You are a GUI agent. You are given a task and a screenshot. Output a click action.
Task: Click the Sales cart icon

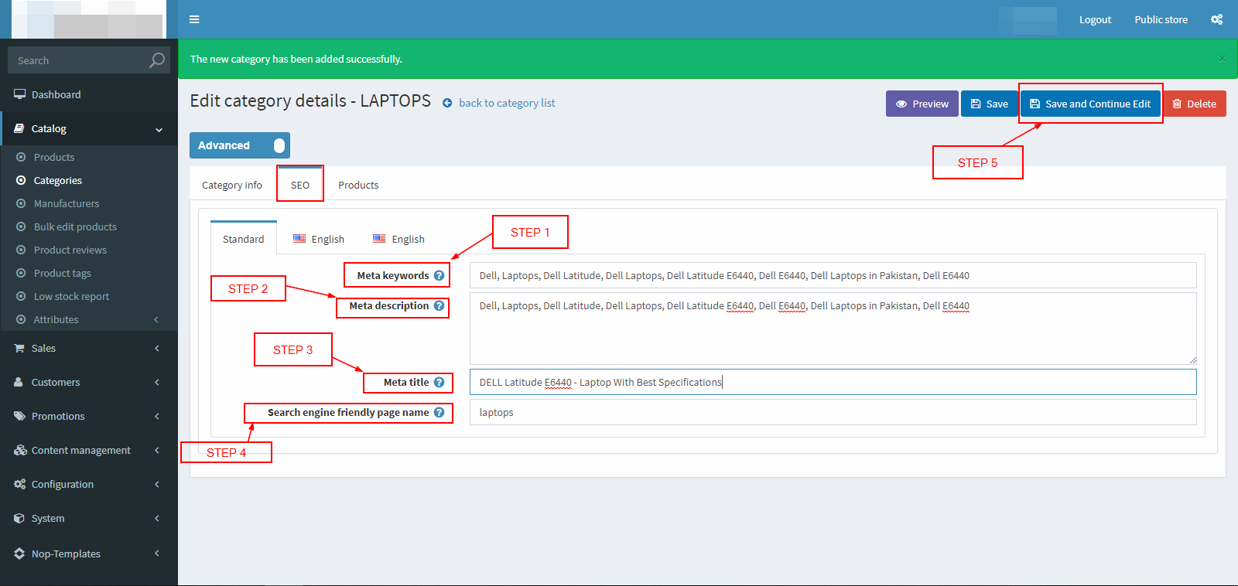(x=19, y=348)
